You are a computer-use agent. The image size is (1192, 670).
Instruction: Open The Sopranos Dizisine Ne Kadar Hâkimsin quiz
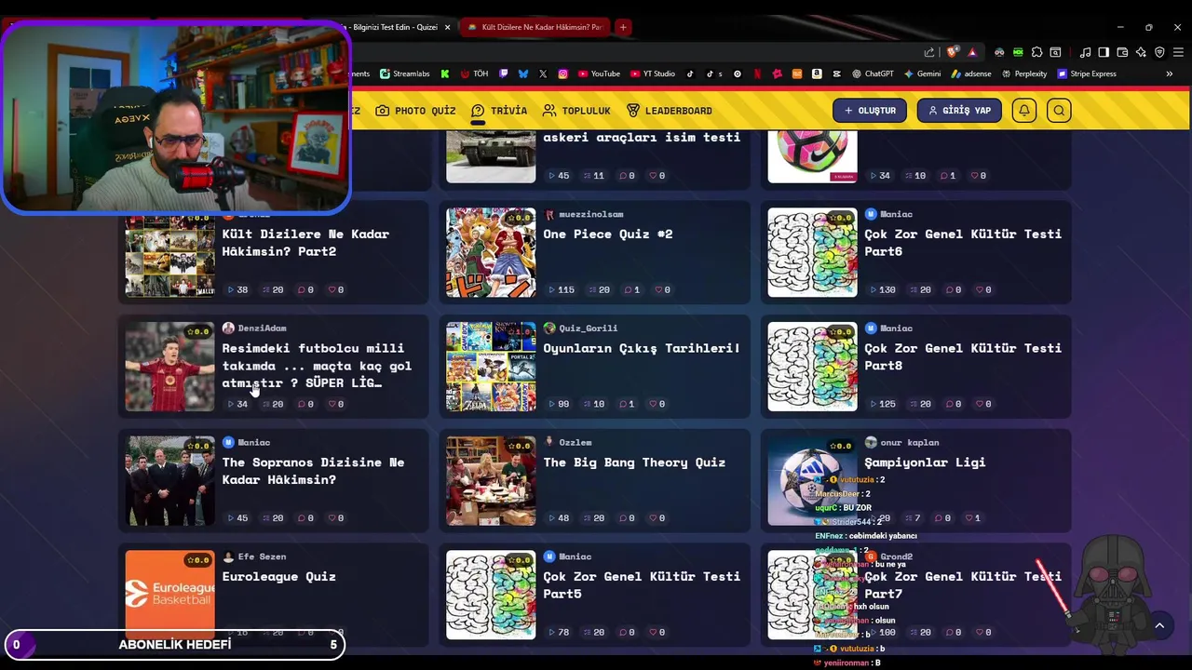point(313,471)
